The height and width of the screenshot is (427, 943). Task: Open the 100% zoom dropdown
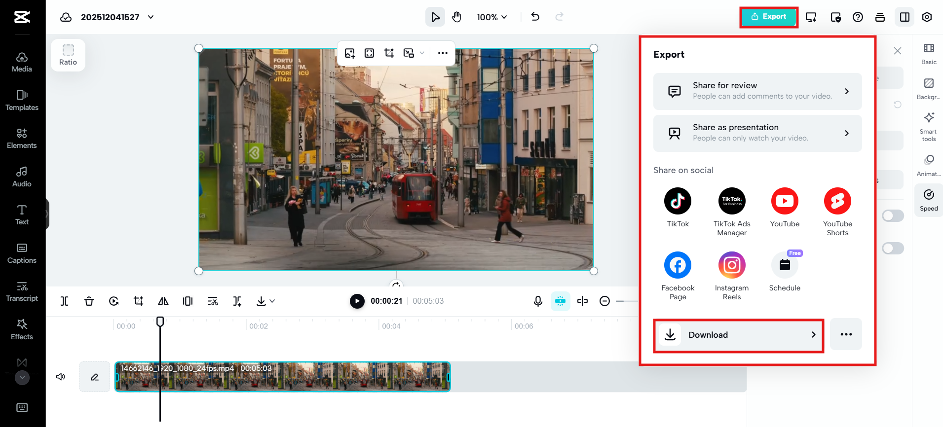point(492,17)
